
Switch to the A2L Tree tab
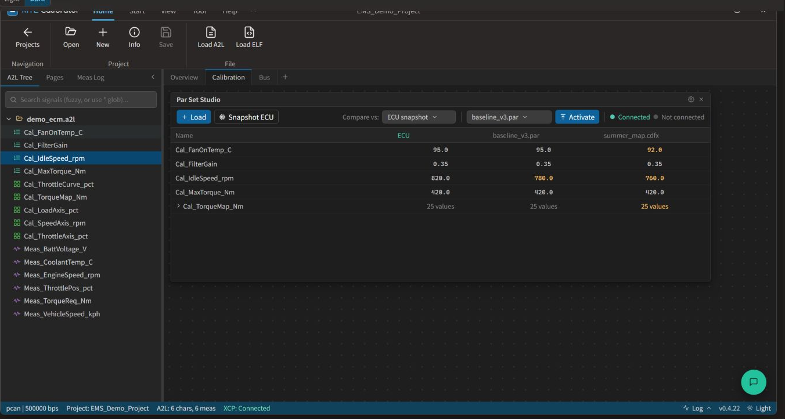20,77
